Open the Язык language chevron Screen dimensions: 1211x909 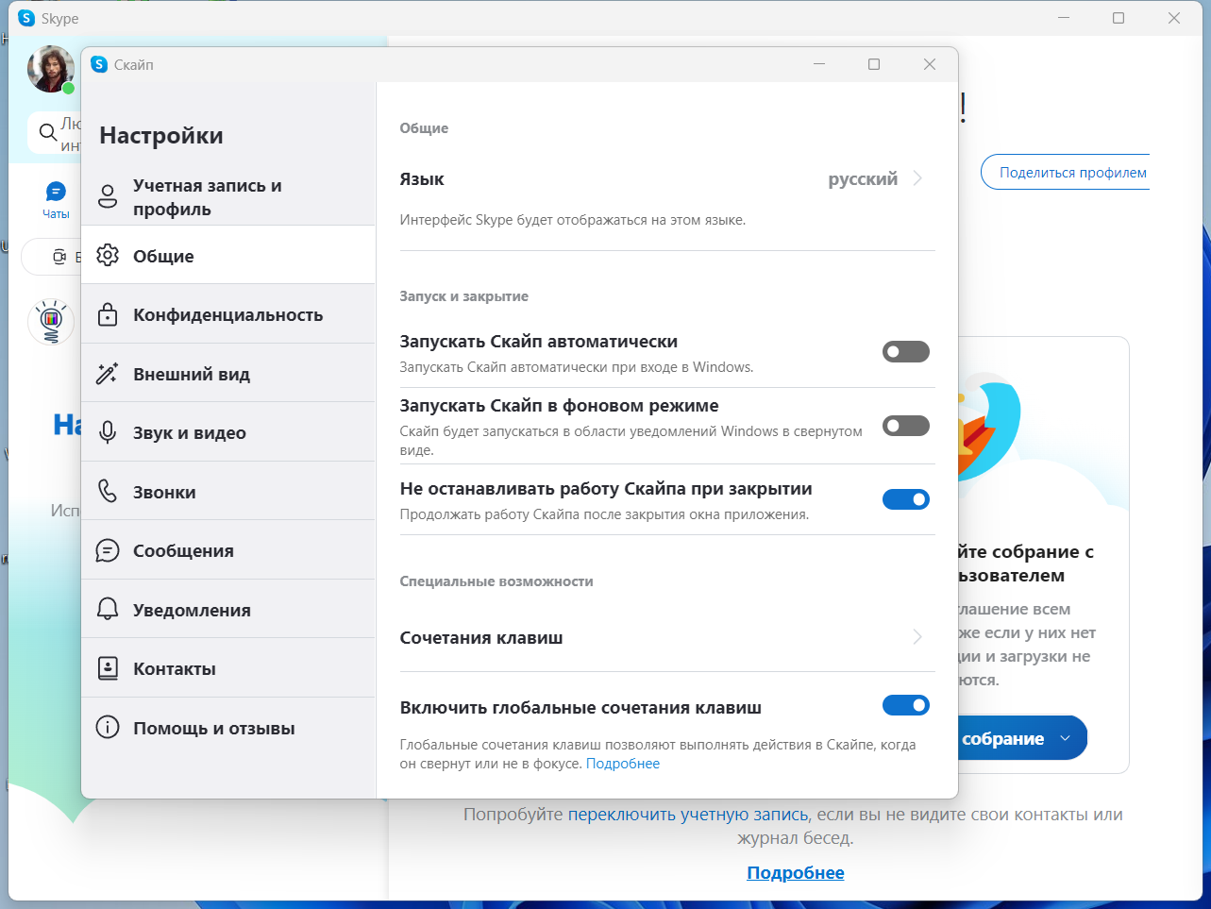(x=917, y=178)
